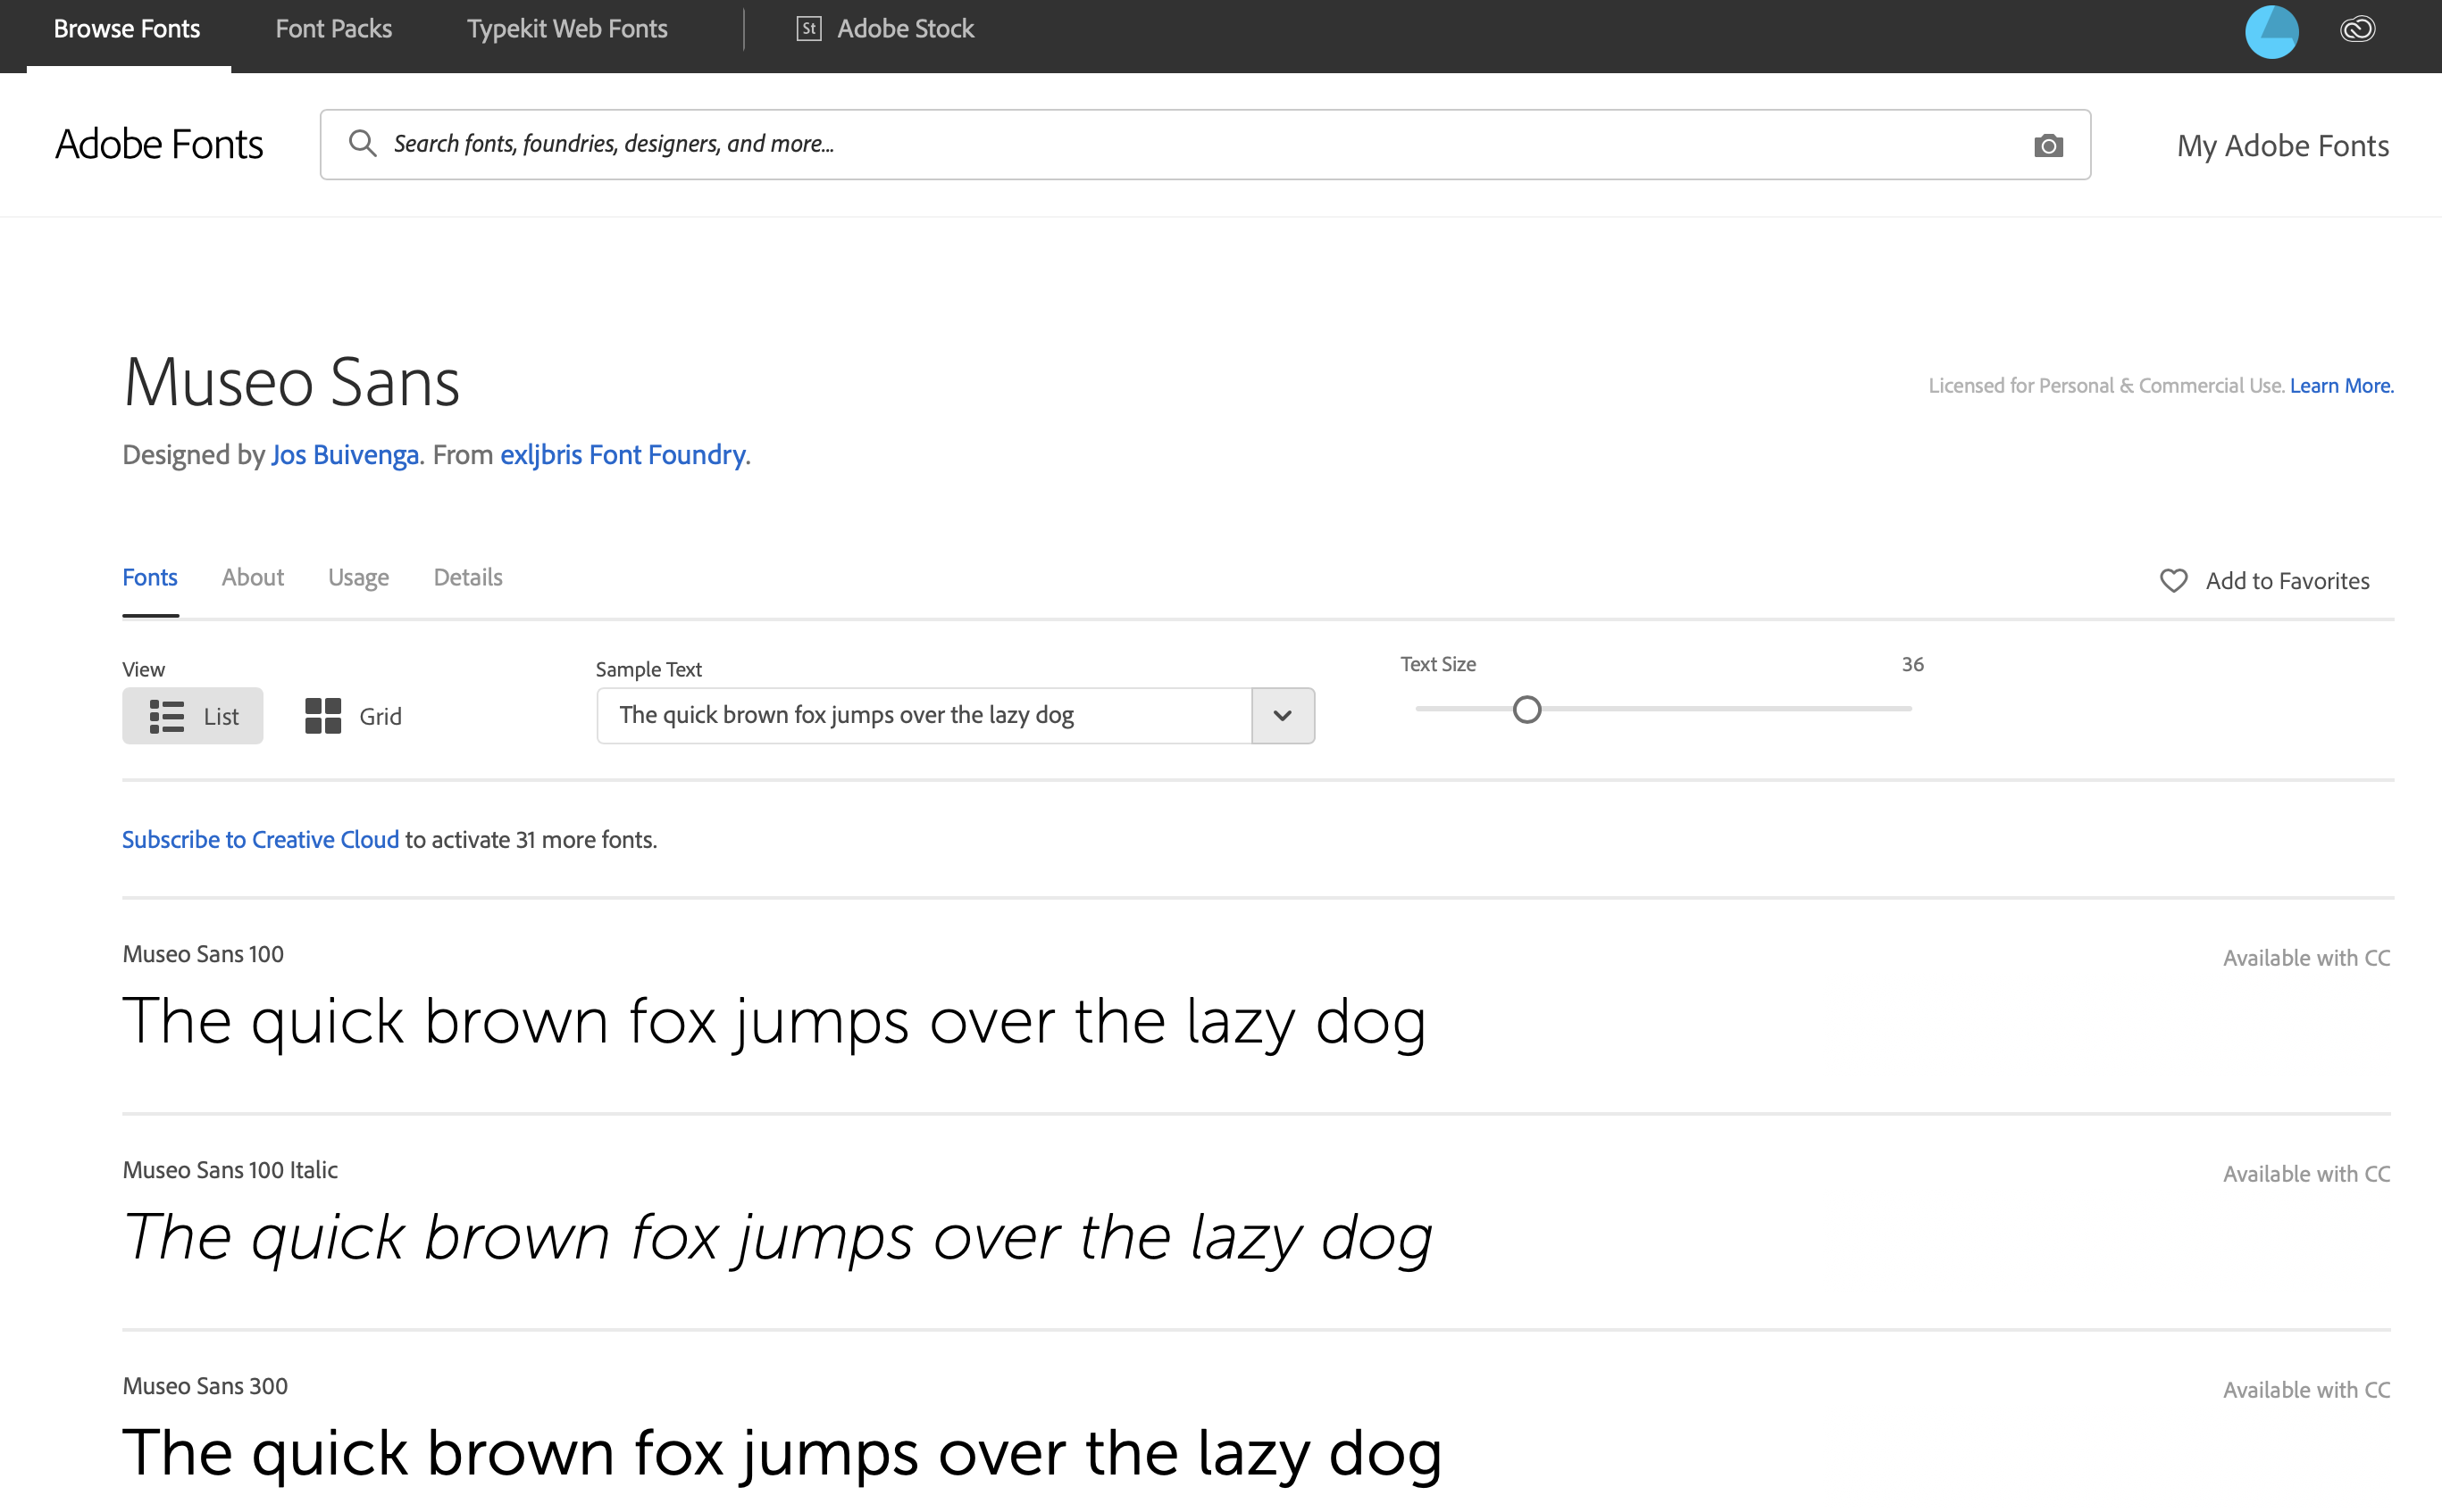Click the heart favorites icon
Image resolution: width=2442 pixels, height=1512 pixels.
pyautogui.click(x=2173, y=581)
